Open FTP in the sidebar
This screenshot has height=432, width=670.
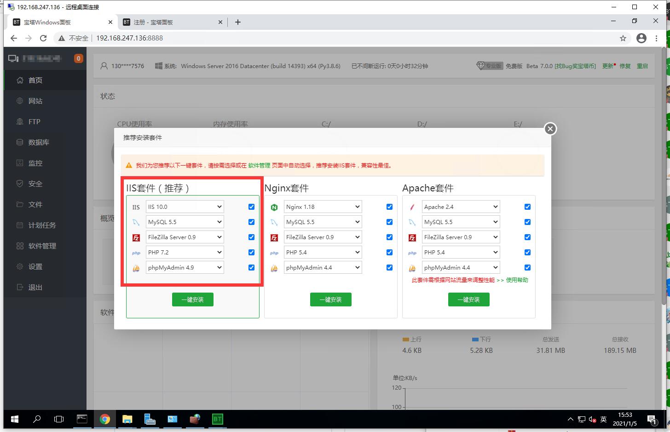tap(45, 121)
